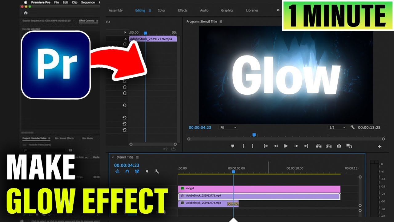This screenshot has width=394, height=222.
Task: Click the Mark Out button
Action: tap(253, 146)
